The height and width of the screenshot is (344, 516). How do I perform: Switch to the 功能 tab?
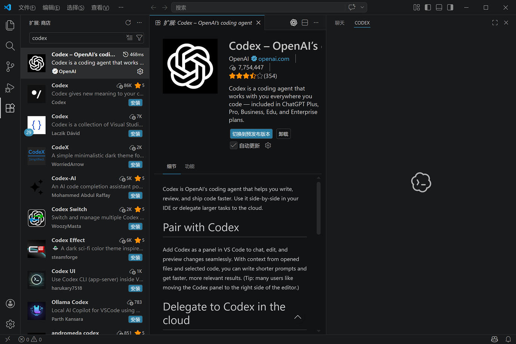pyautogui.click(x=190, y=166)
